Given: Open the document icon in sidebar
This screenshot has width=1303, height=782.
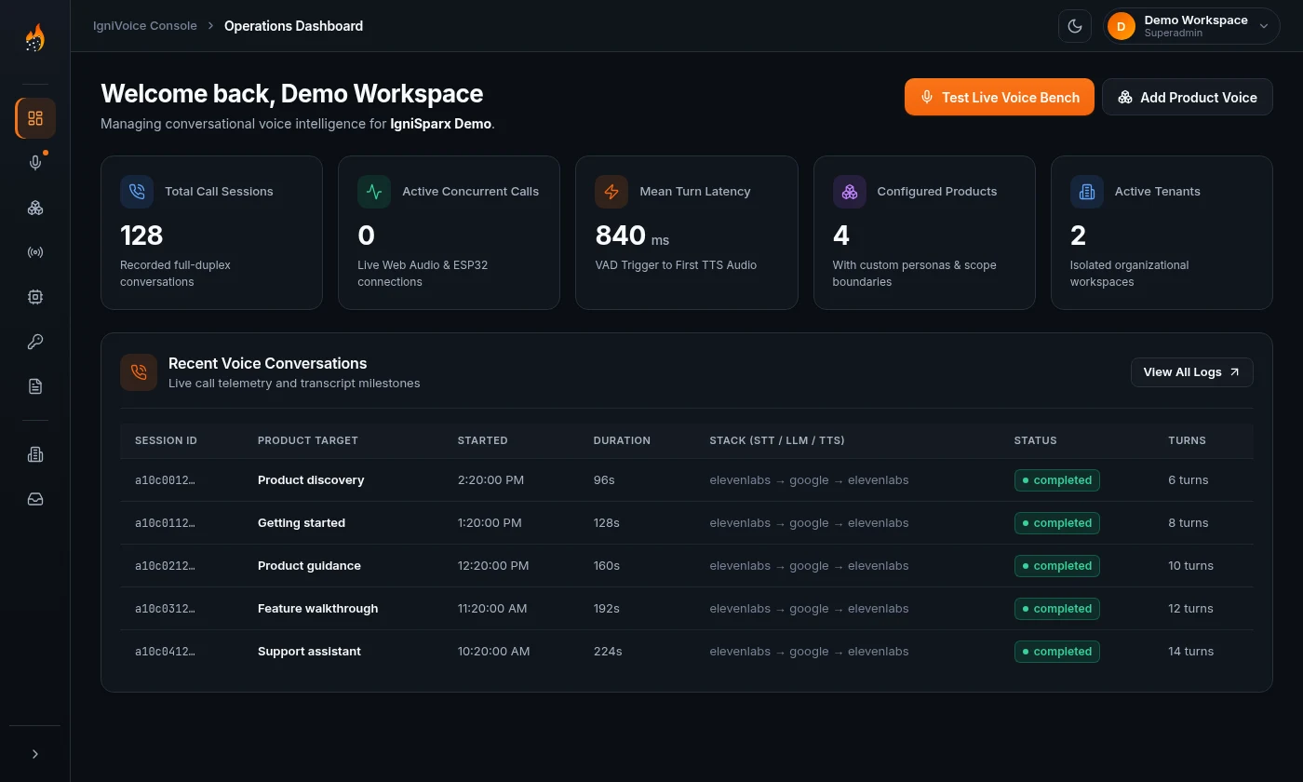Looking at the screenshot, I should click(x=35, y=386).
